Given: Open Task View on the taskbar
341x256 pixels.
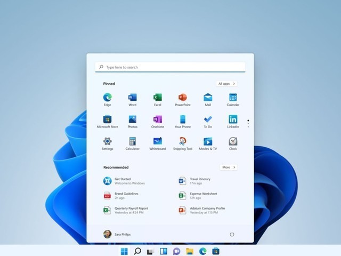Looking at the screenshot, I should [150, 251].
